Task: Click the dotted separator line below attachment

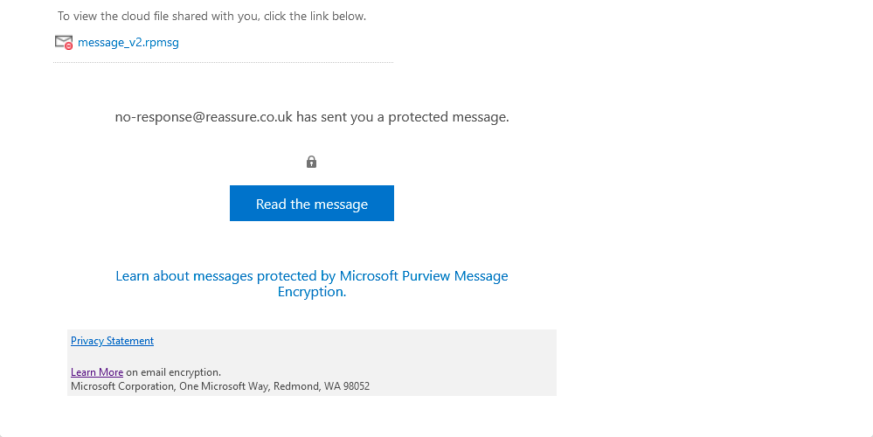Action: click(223, 62)
